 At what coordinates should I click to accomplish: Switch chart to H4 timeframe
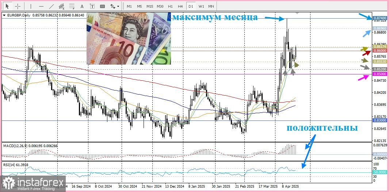pos(180,6)
